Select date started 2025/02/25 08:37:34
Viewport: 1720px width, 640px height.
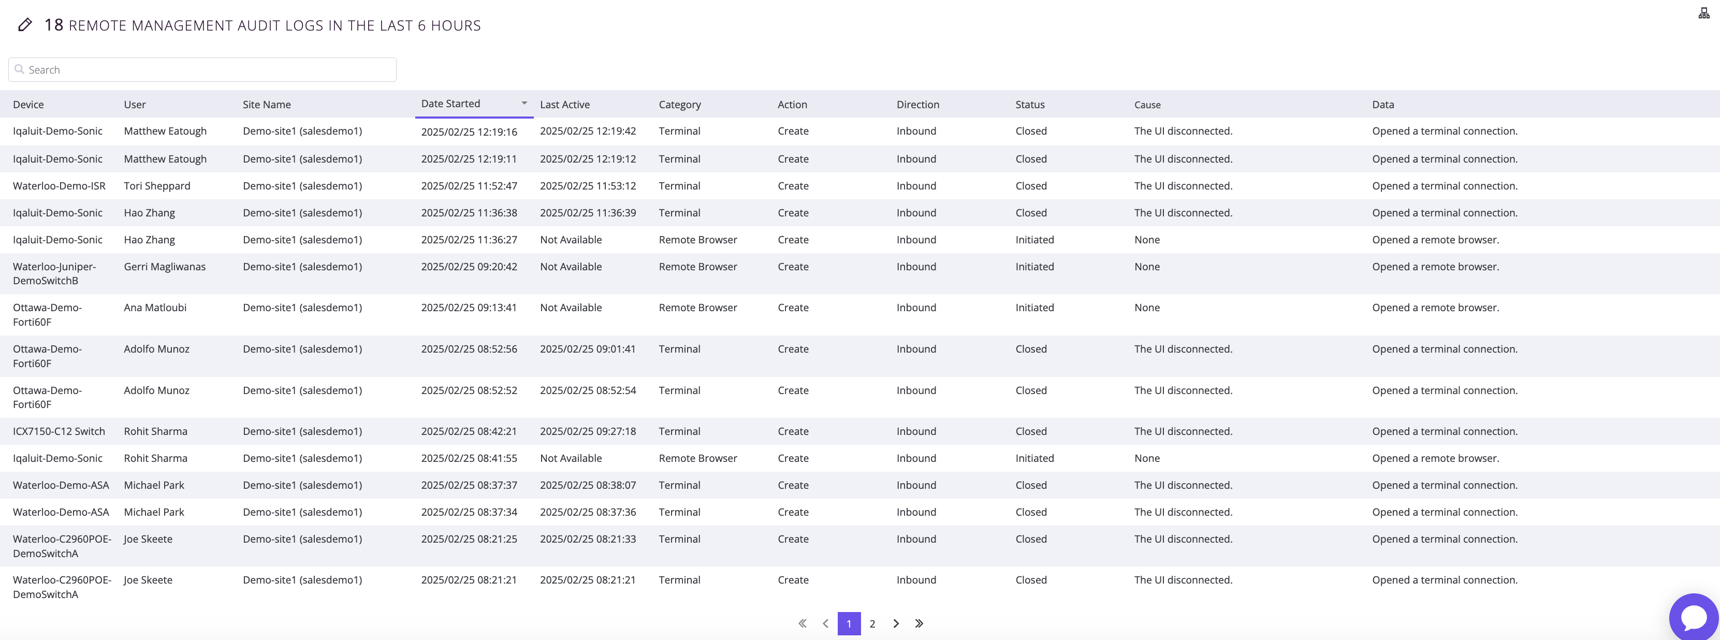point(470,512)
